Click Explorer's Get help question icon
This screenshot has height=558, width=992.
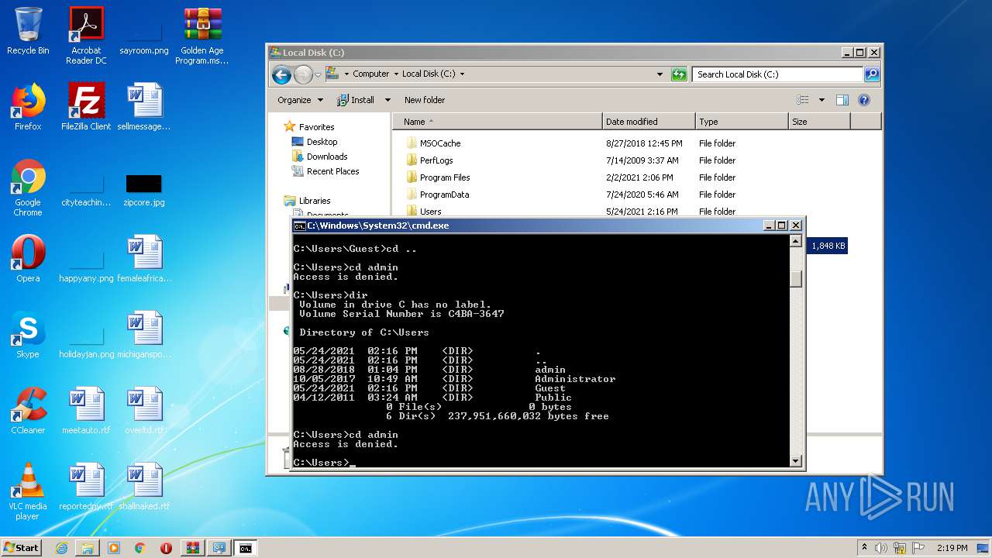point(864,100)
